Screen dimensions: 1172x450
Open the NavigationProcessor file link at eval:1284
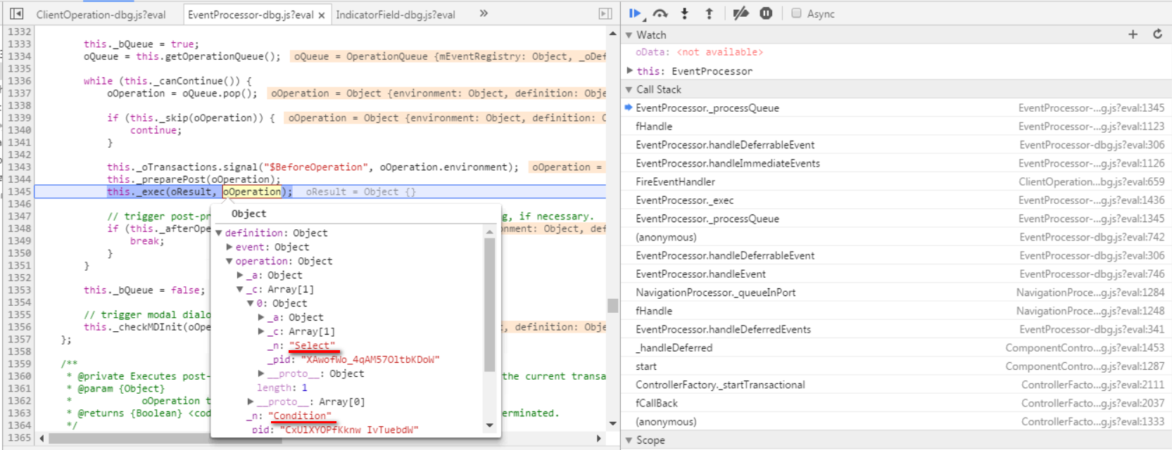point(1090,292)
